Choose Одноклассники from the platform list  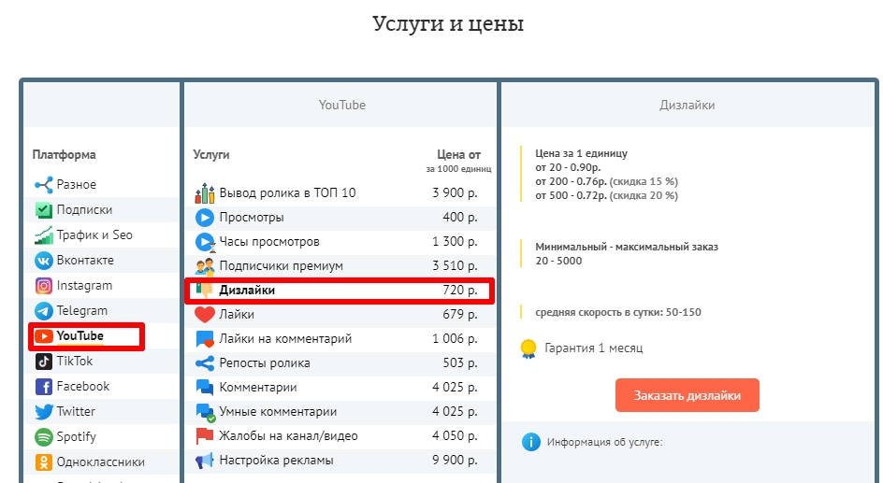(x=100, y=462)
